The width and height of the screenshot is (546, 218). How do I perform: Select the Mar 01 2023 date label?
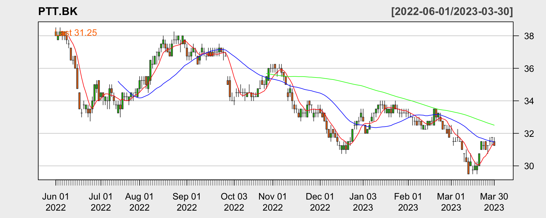point(451,202)
